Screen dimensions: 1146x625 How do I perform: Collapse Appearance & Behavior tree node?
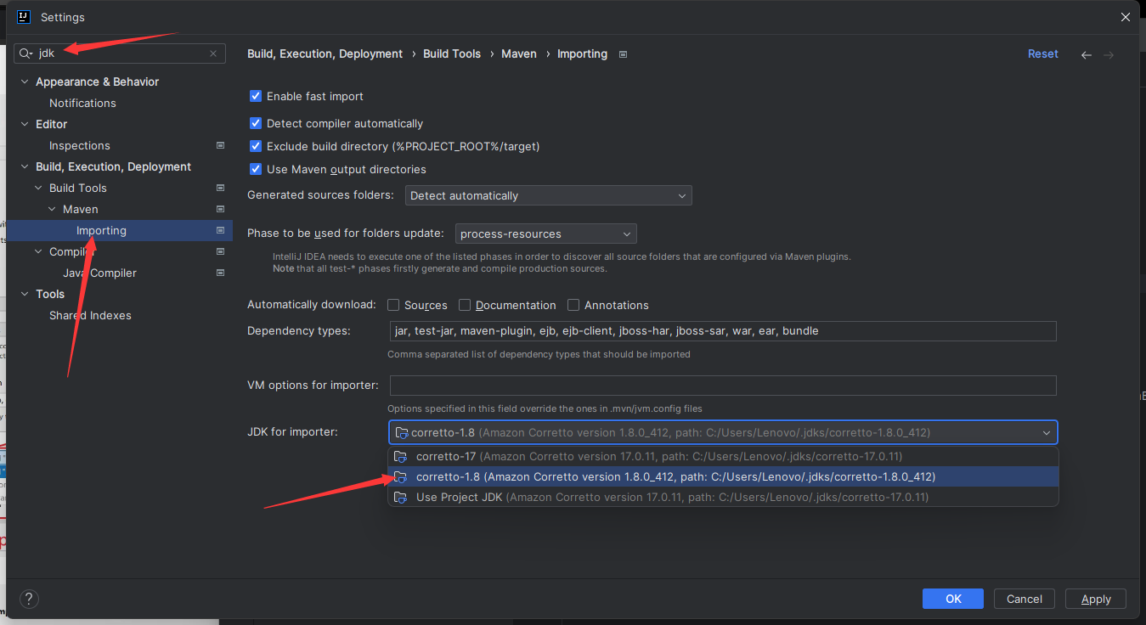pos(25,82)
